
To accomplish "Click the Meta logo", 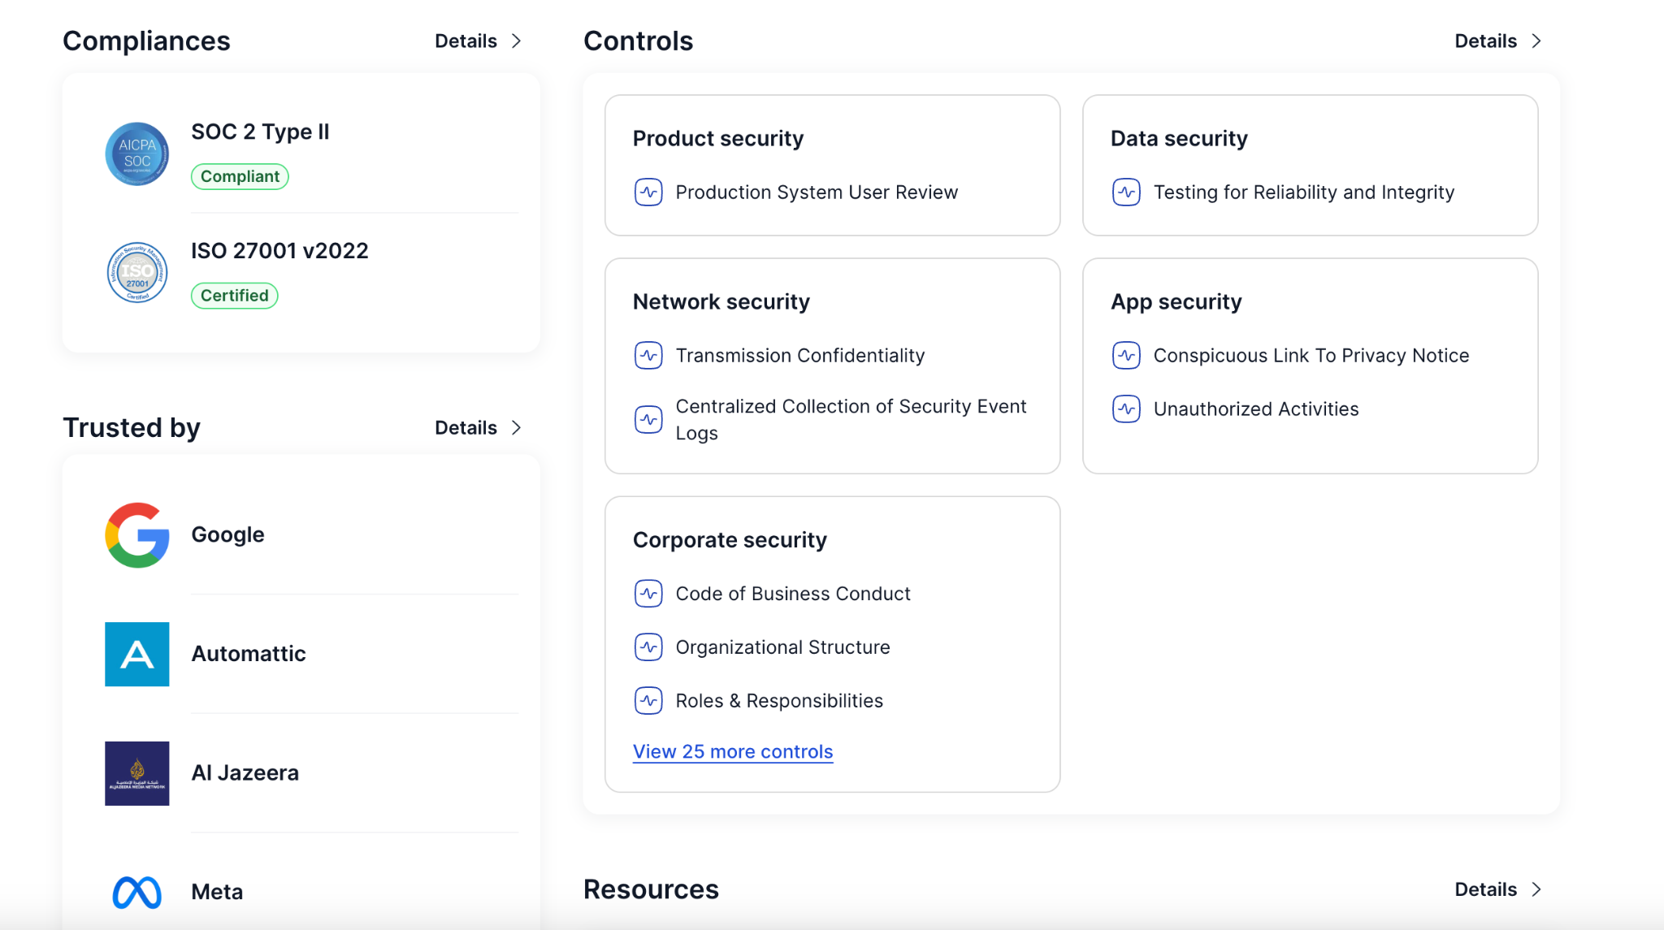I will 137,892.
